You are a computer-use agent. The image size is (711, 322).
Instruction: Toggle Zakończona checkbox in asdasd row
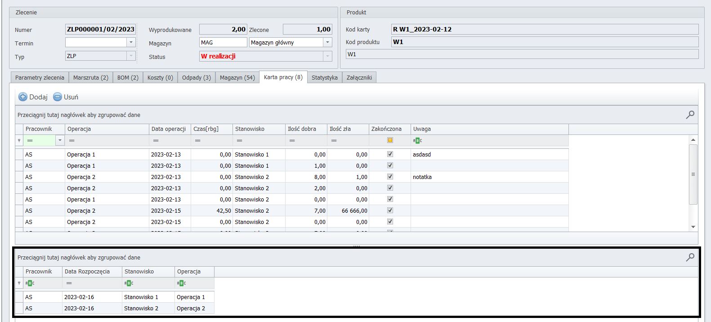tap(390, 154)
